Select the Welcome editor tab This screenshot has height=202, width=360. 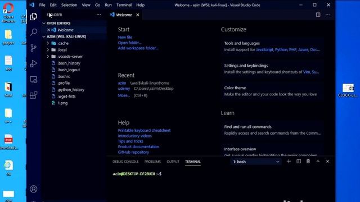[124, 15]
